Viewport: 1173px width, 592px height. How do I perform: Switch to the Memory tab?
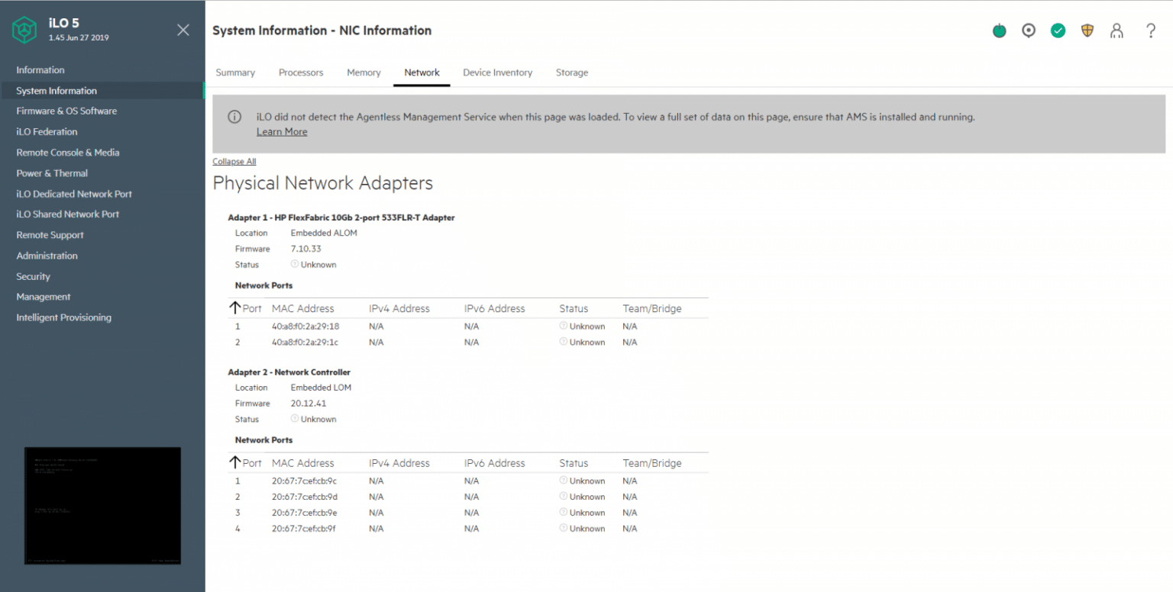point(364,72)
